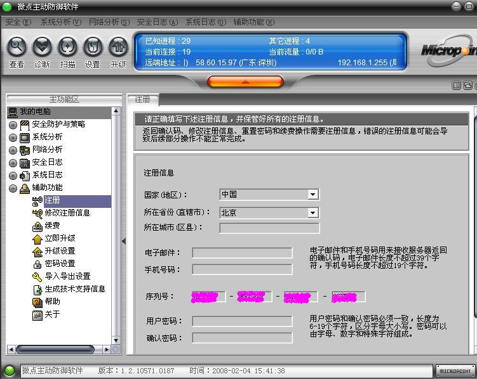477x379 pixels.
Task: Click the 帮助 help icon
Action: coord(37,302)
